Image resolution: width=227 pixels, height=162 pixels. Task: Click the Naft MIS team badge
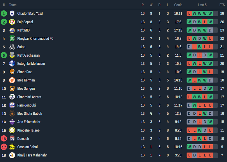(x=12, y=30)
